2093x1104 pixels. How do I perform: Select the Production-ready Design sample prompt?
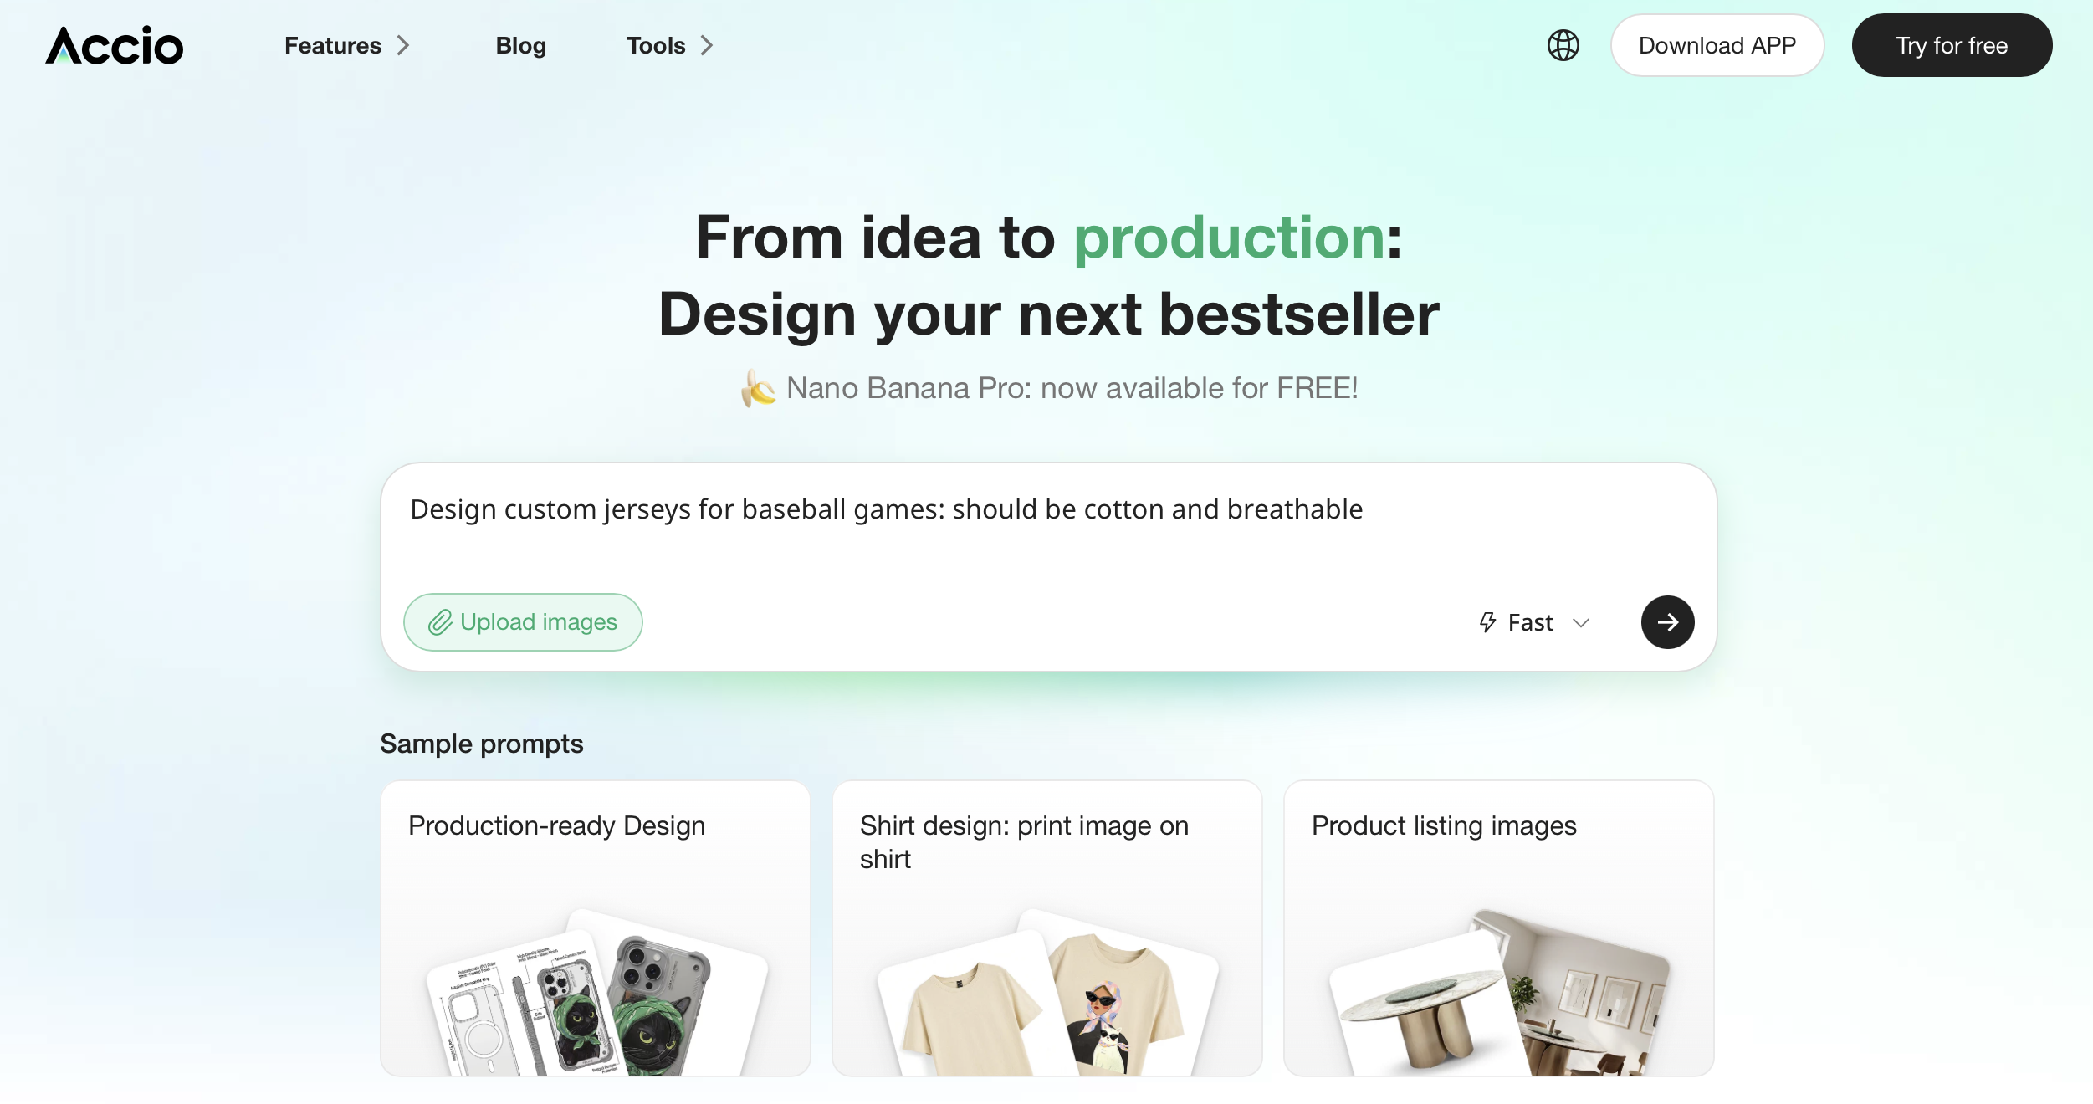pyautogui.click(x=596, y=928)
